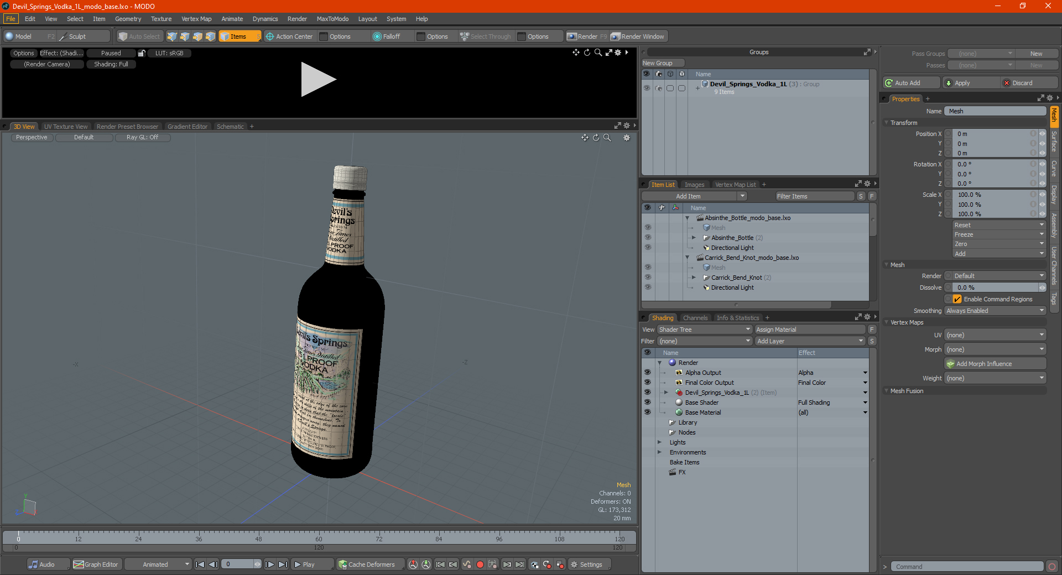
Task: Toggle visibility of Base Shader layer
Action: coord(647,402)
